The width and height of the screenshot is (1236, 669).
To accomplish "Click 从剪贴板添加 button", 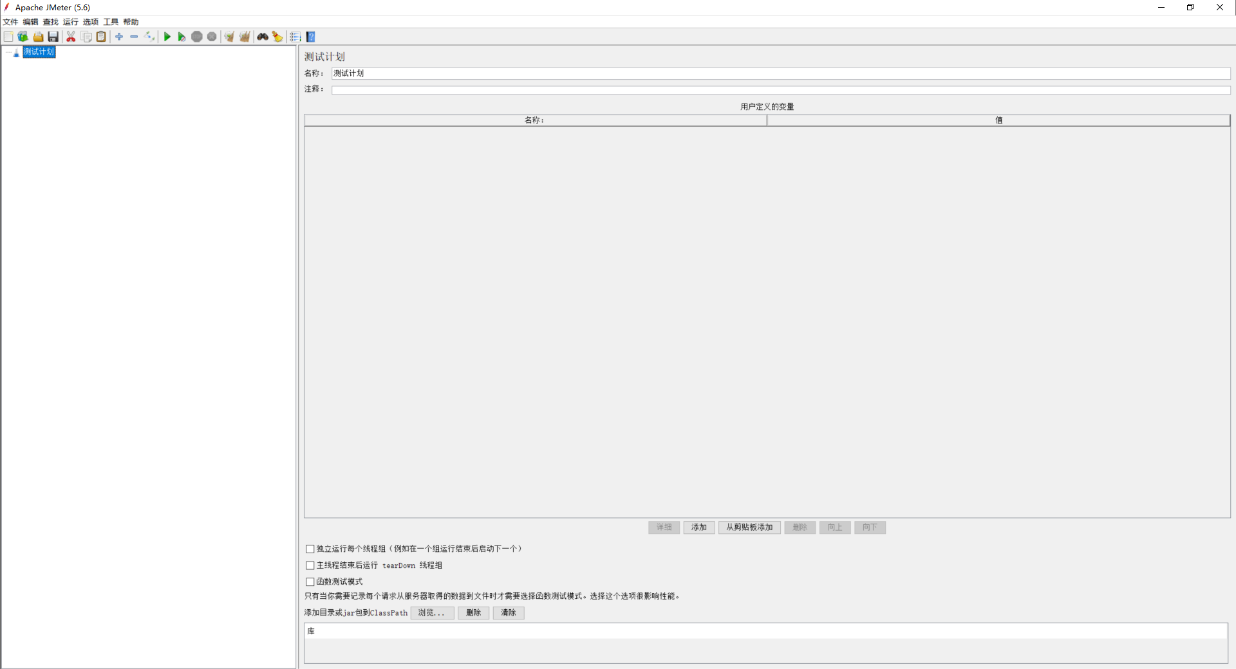I will click(749, 527).
